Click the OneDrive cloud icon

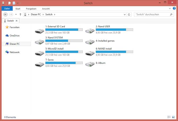pyautogui.click(x=7, y=35)
